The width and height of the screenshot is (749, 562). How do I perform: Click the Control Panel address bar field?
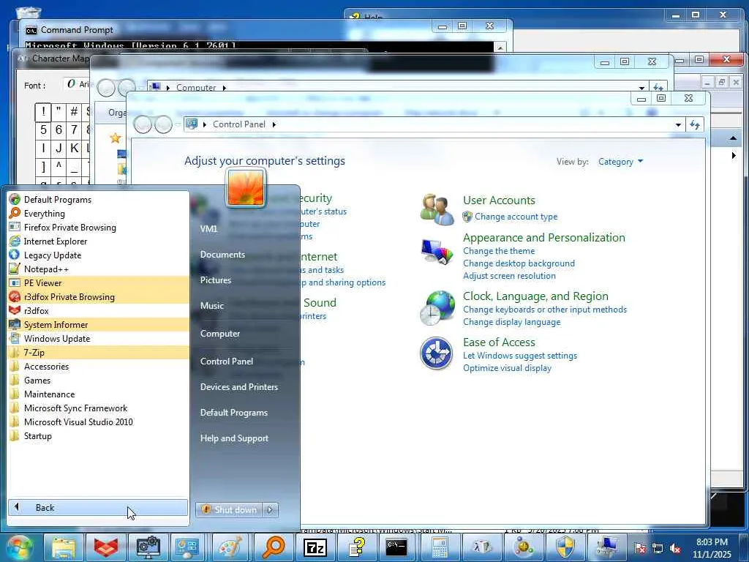tap(434, 124)
